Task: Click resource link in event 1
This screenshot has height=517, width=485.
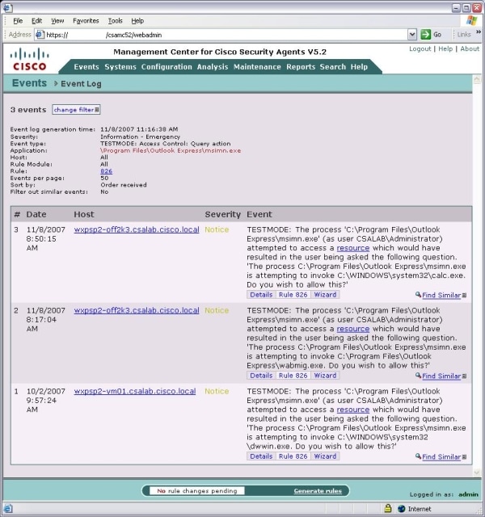Action: [x=352, y=410]
